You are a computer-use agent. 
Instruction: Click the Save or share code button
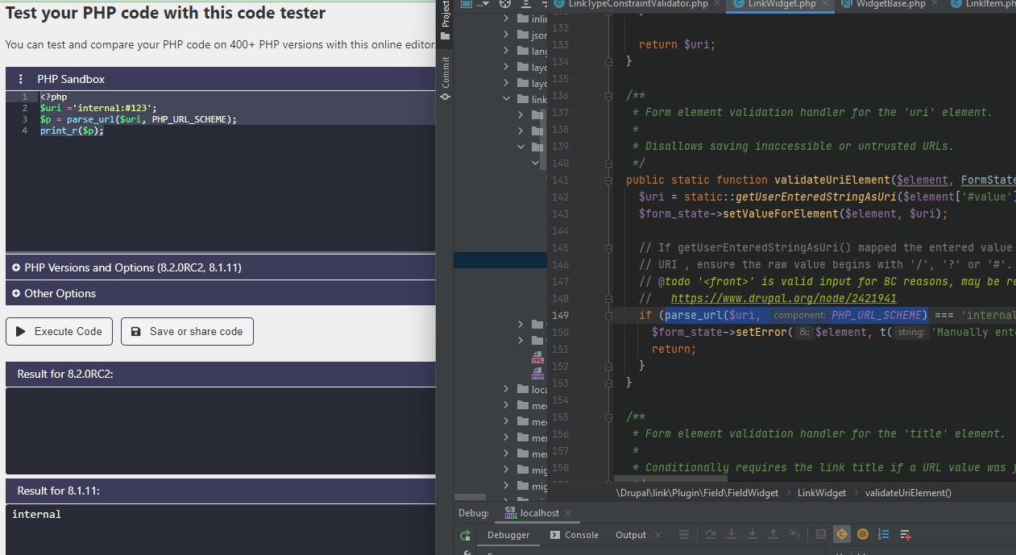pos(187,331)
